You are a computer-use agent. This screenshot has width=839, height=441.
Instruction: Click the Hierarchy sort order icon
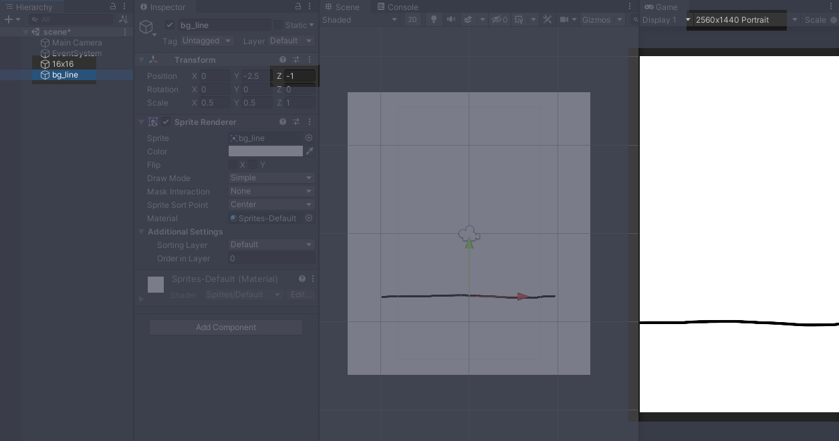[x=123, y=19]
